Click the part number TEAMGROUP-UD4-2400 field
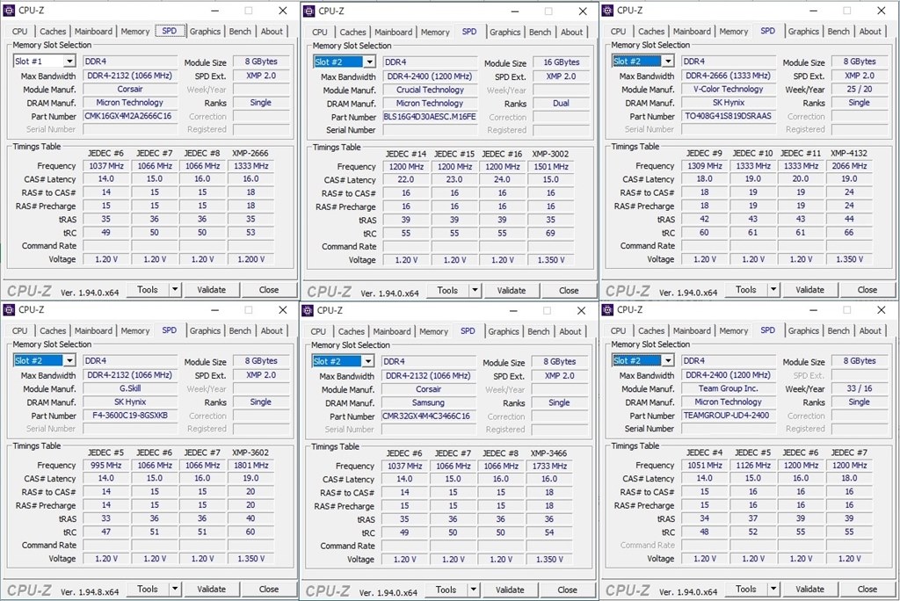Viewport: 900px width, 601px height. coord(729,415)
